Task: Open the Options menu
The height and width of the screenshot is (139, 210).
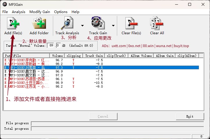Action: [61, 12]
